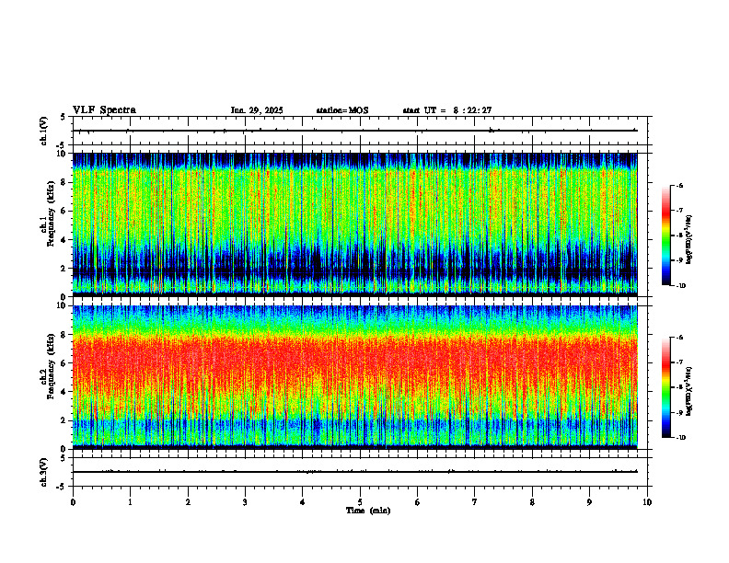This screenshot has width=729, height=563.
Task: Click the ch.2 PSD color bar
Action: (665, 387)
